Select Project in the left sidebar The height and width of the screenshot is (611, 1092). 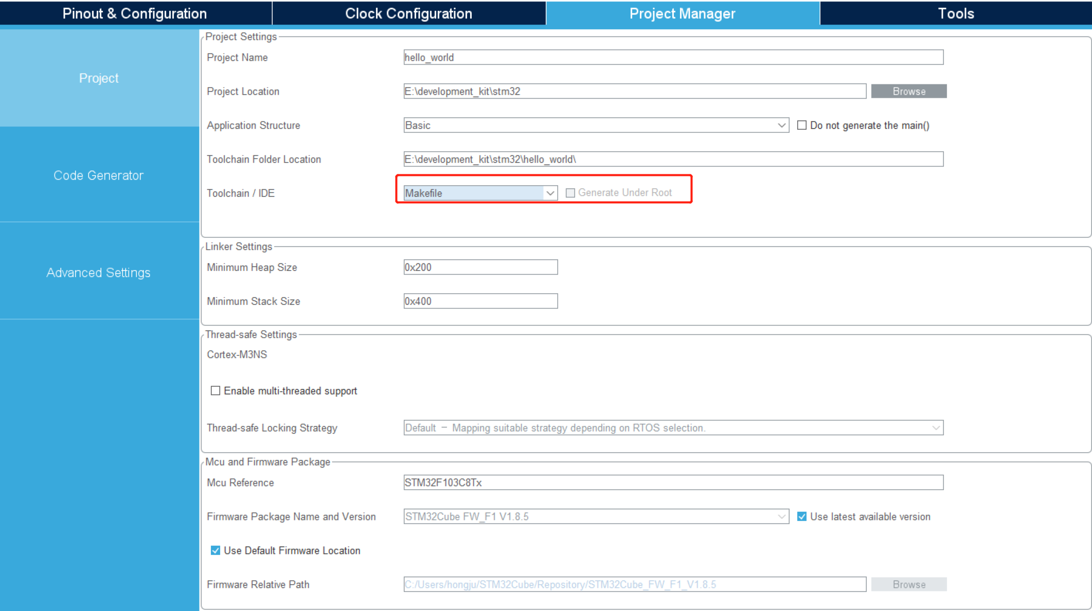99,78
